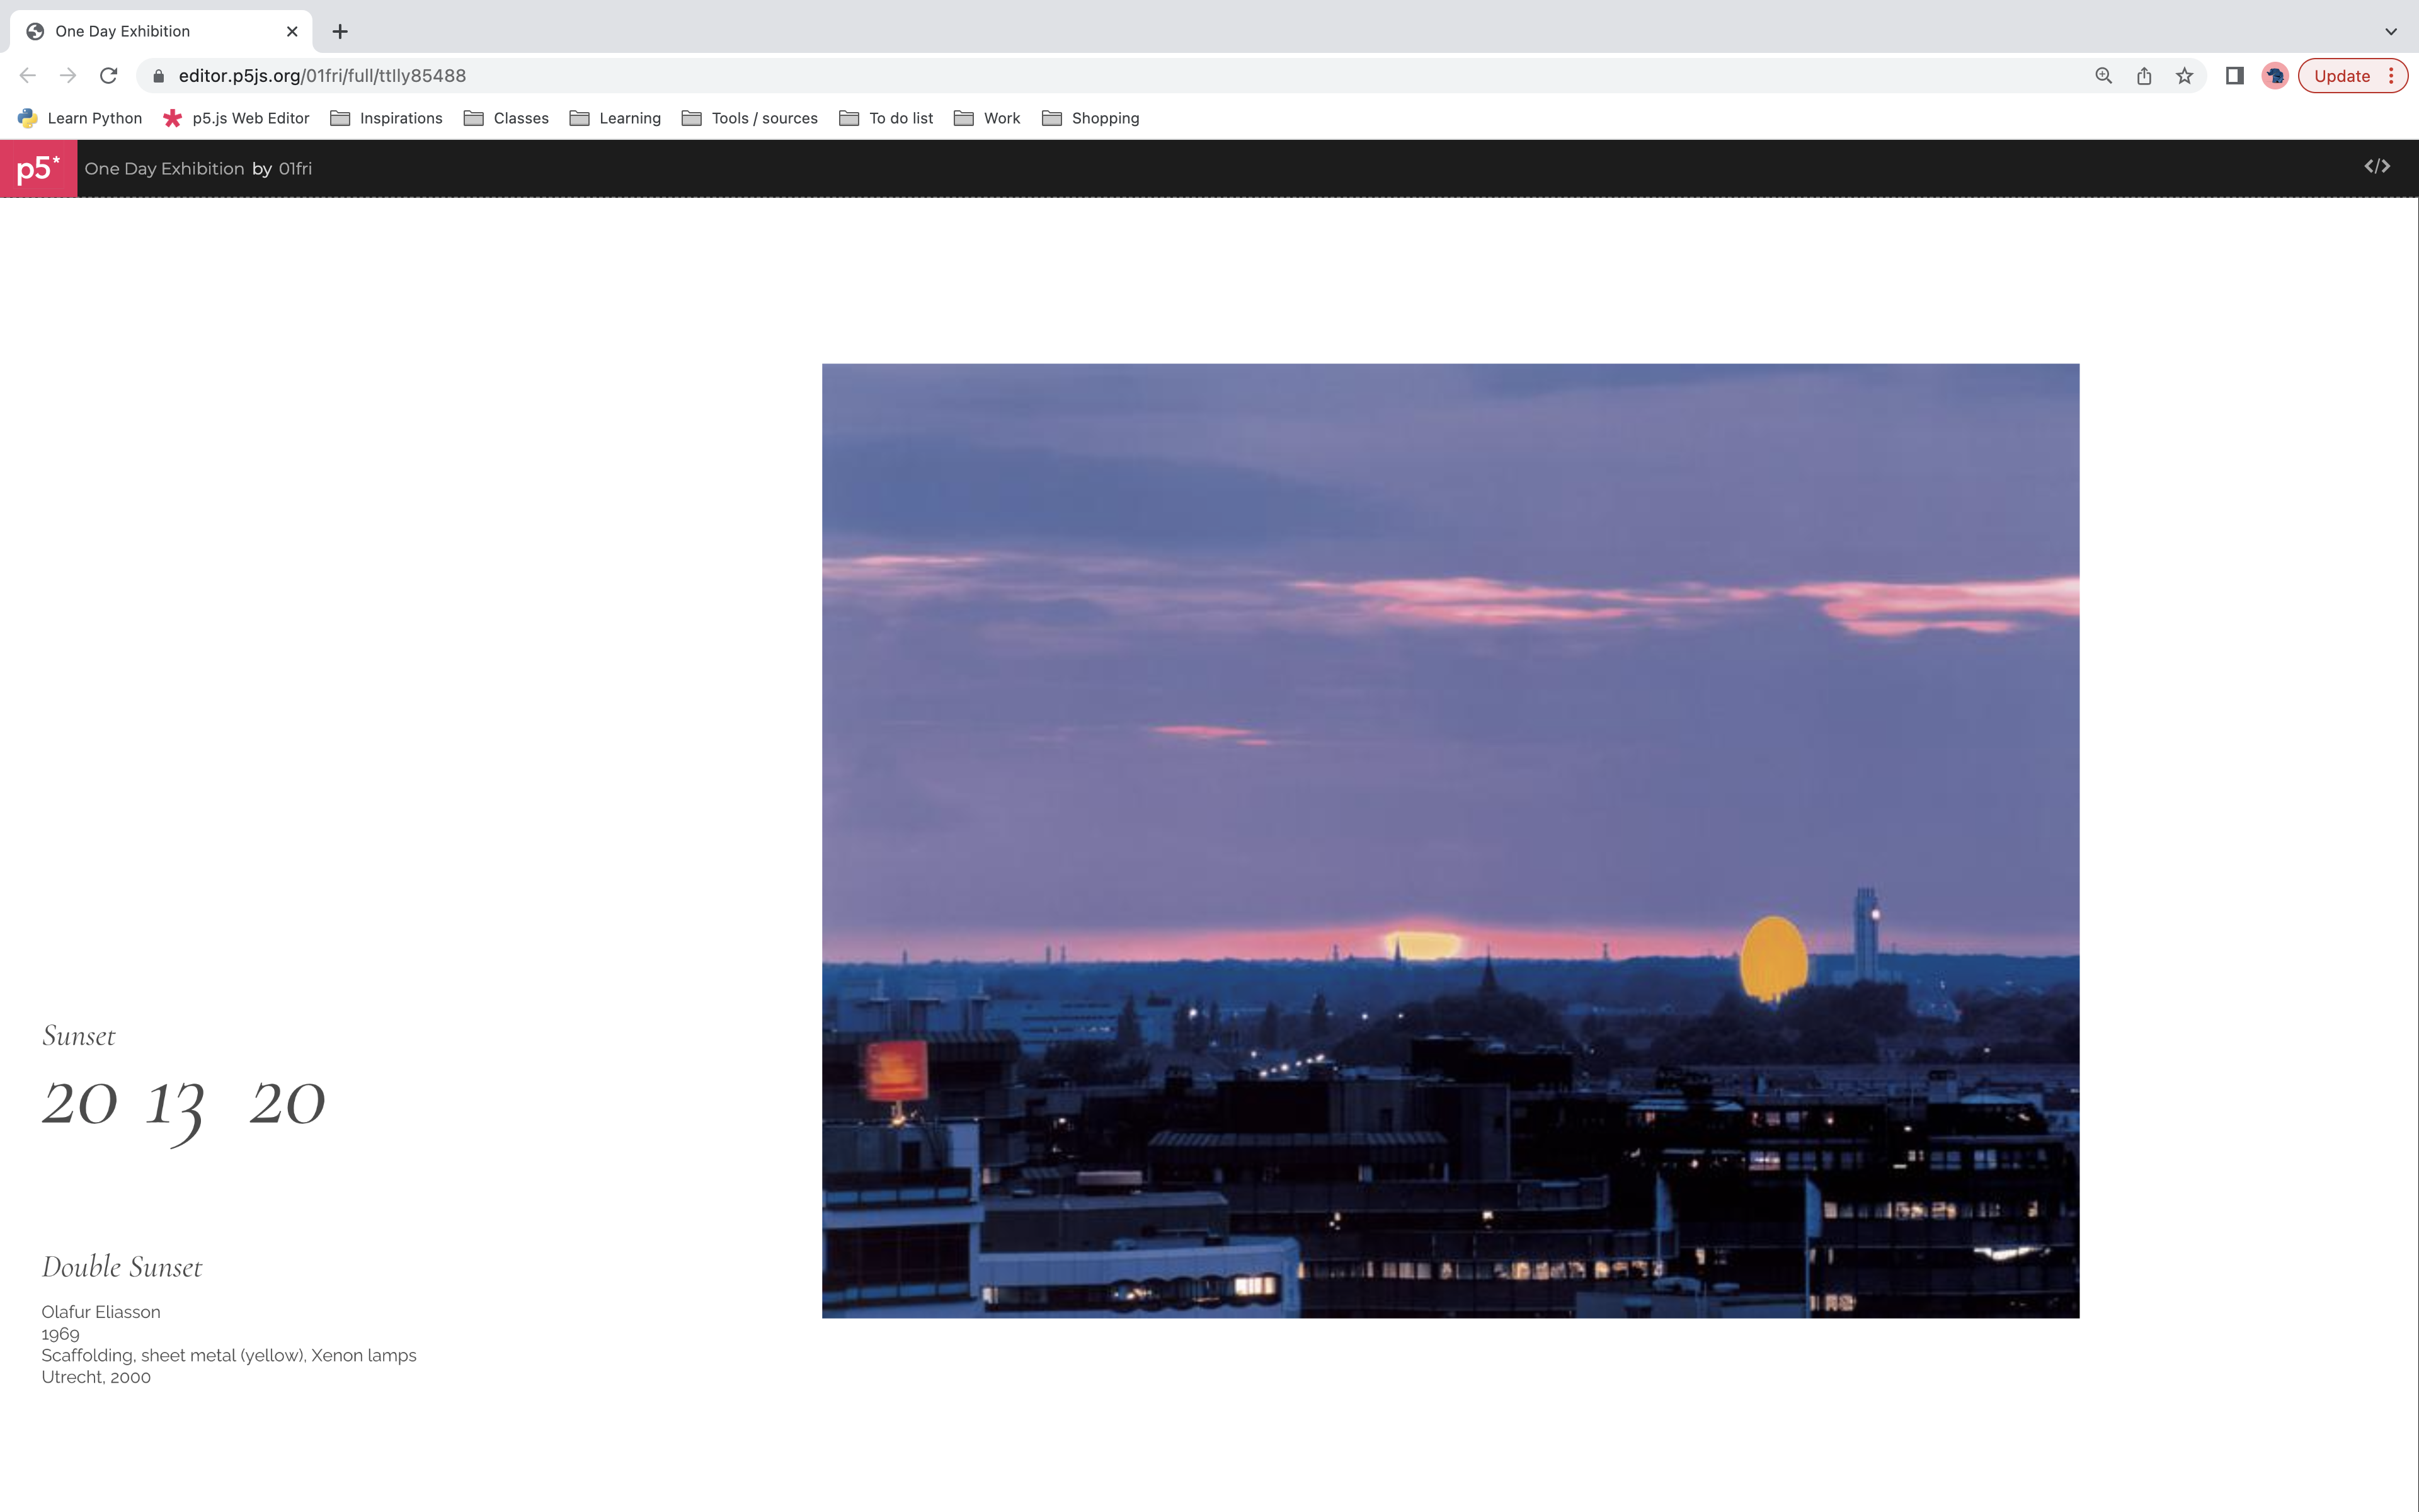Image resolution: width=2419 pixels, height=1512 pixels.
Task: Open Chrome three-dot menu beside Update
Action: tap(2391, 76)
